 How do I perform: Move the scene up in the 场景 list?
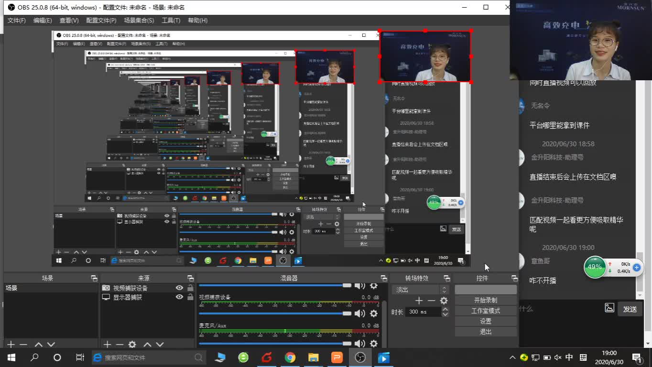tap(39, 344)
